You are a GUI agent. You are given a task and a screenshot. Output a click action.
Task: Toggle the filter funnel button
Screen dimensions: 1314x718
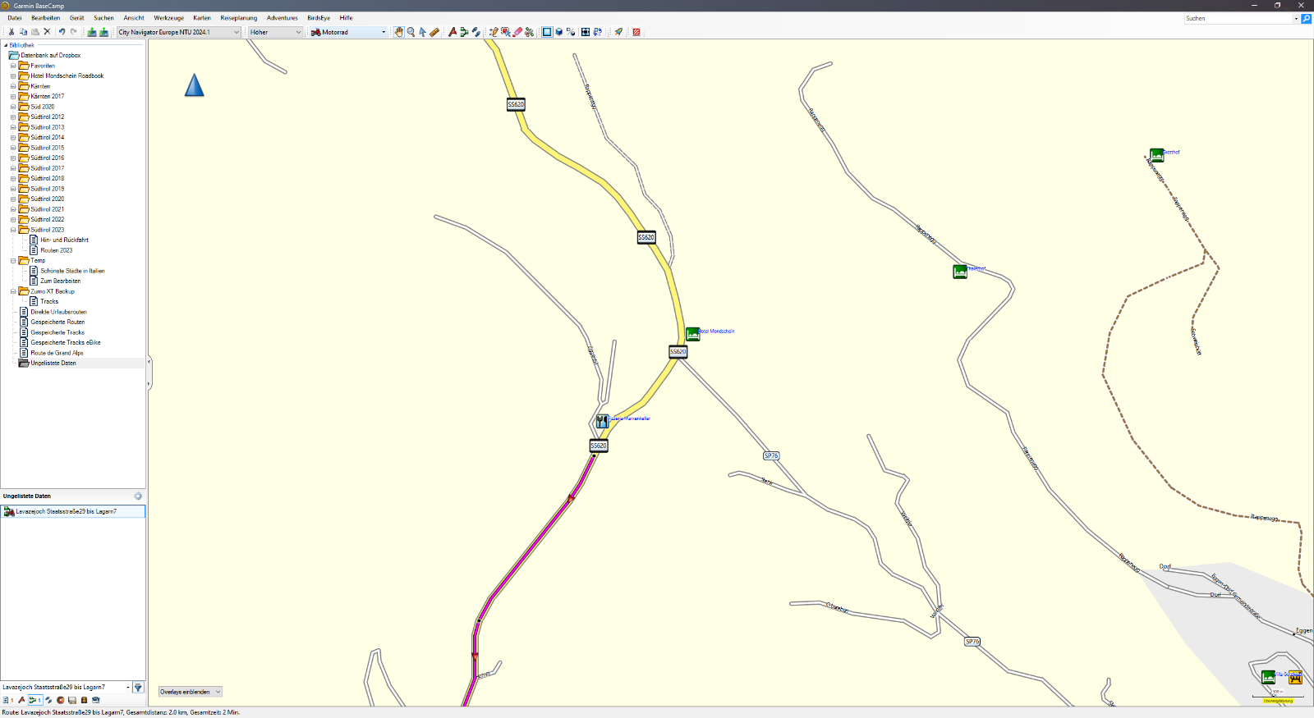click(138, 687)
